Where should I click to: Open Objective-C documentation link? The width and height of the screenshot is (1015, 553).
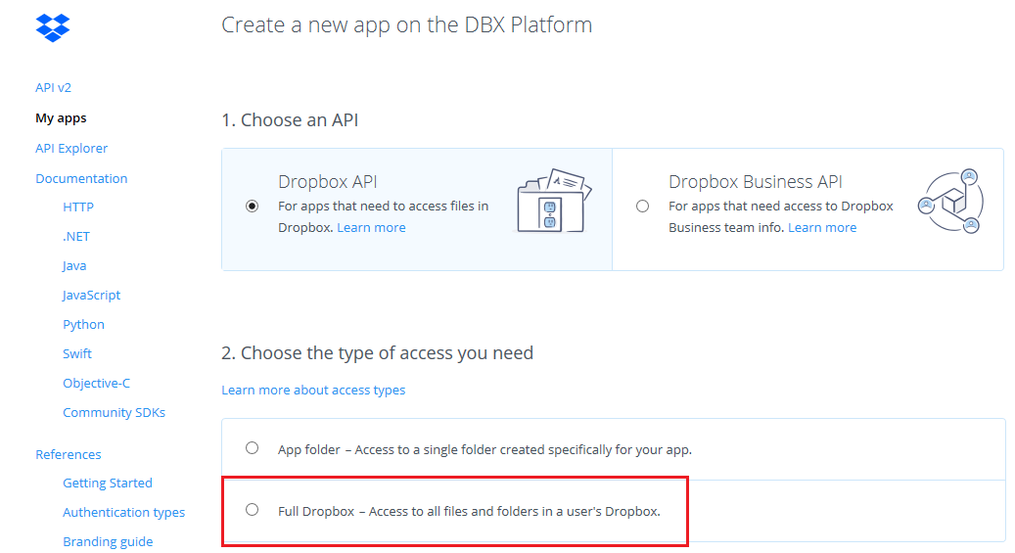coord(97,384)
